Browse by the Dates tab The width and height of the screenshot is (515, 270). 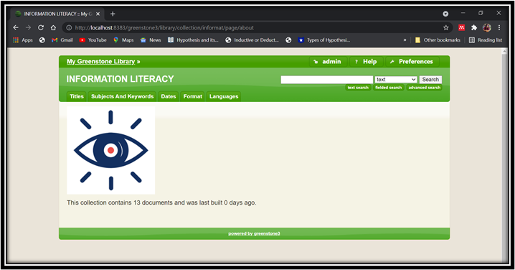(x=168, y=96)
